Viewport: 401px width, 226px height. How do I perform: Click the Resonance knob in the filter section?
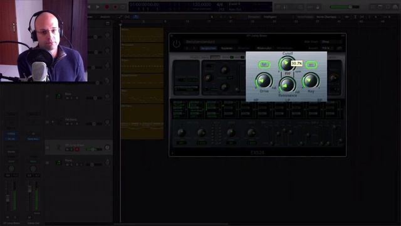coord(287,85)
